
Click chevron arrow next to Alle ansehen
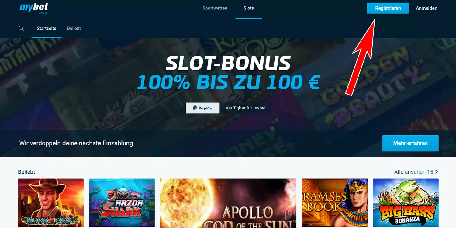[x=437, y=172]
